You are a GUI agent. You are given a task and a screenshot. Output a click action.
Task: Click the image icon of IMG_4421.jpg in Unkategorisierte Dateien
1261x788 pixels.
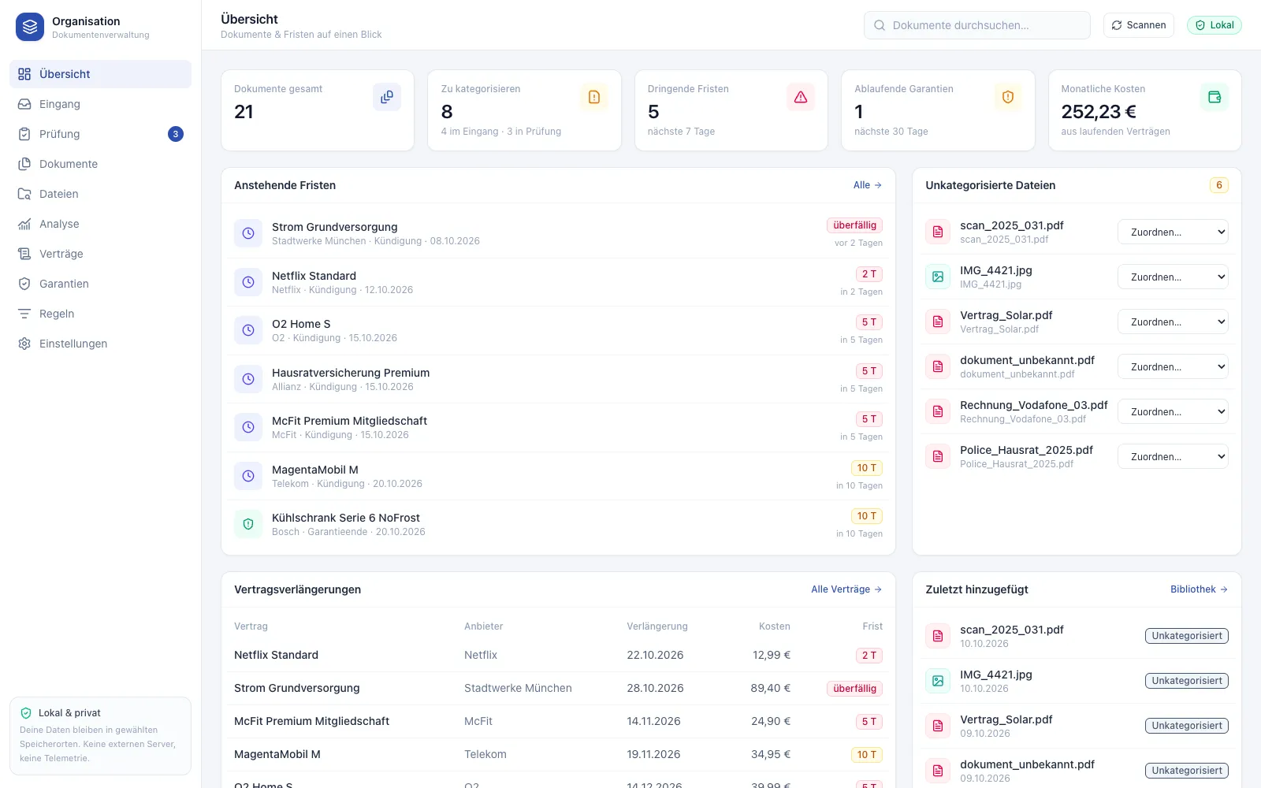click(x=938, y=277)
